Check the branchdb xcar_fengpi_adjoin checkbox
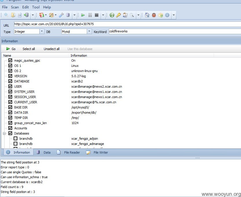 point(16,138)
